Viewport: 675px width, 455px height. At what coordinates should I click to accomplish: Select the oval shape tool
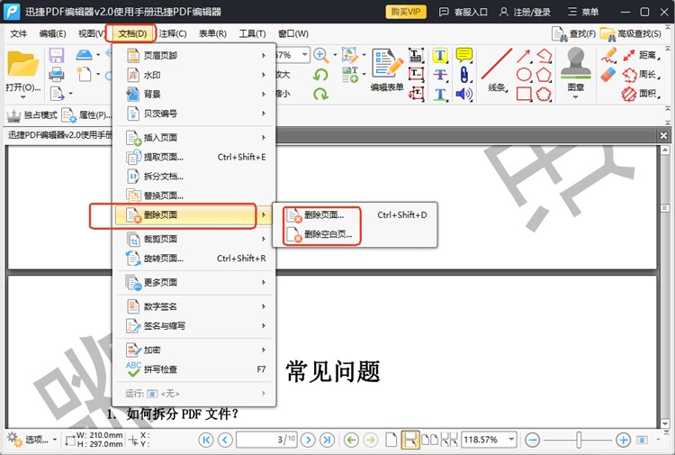click(x=524, y=75)
